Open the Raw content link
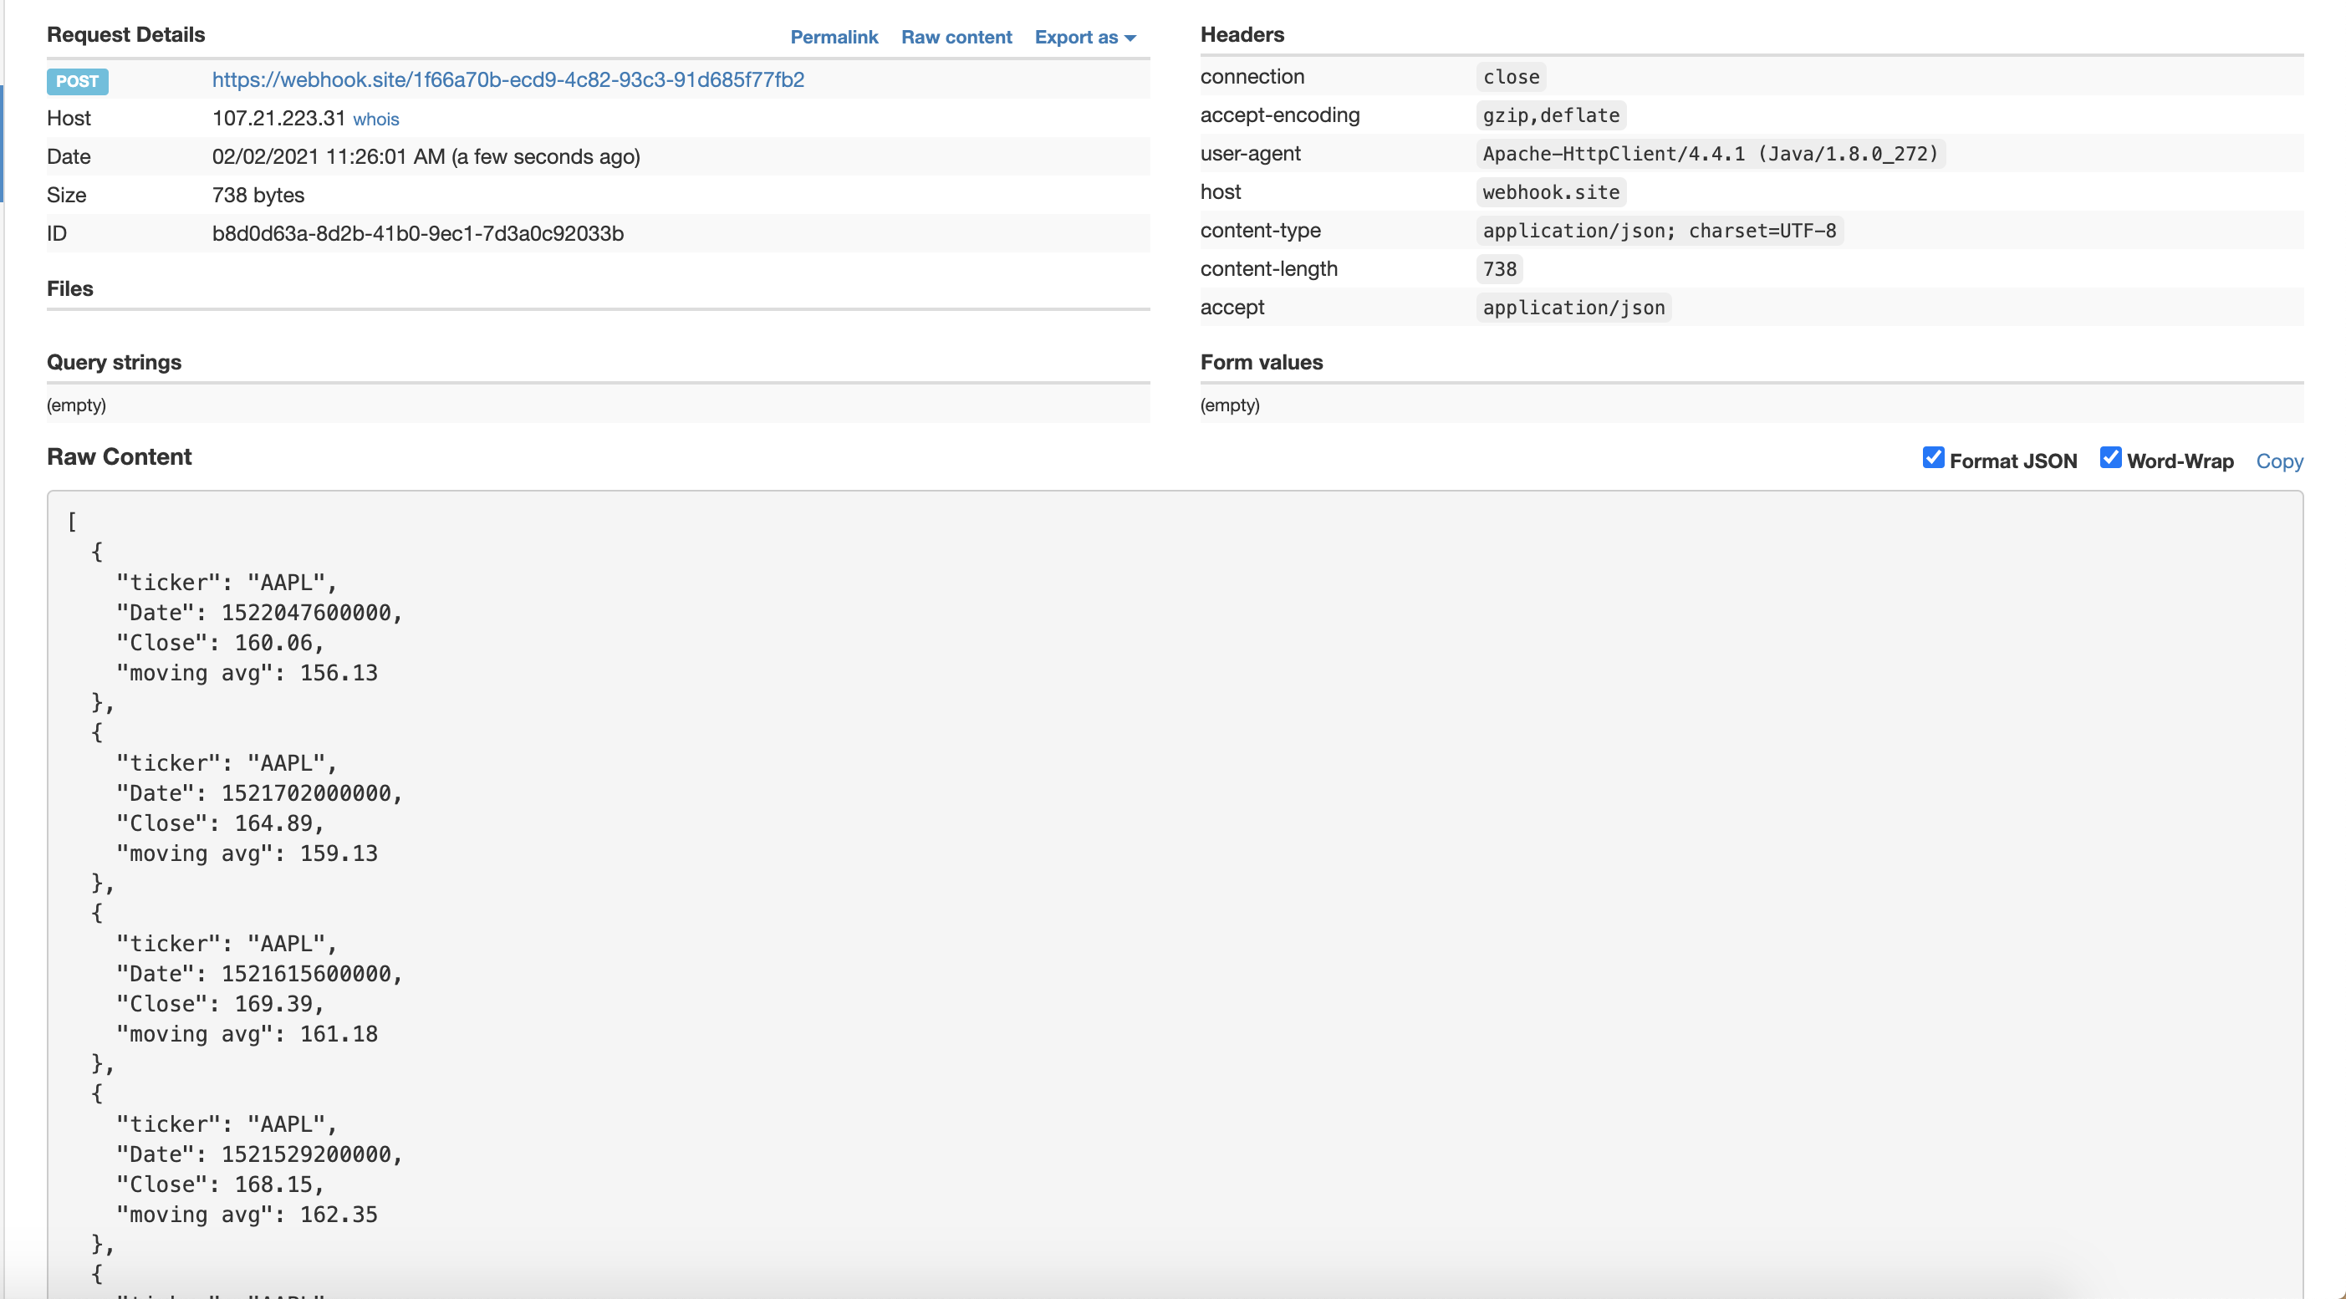Viewport: 2346px width, 1299px height. (956, 38)
